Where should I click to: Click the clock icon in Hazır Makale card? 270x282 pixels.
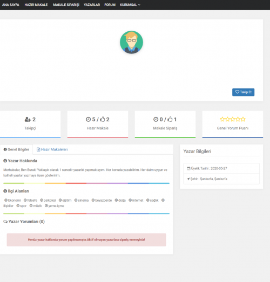click(88, 119)
